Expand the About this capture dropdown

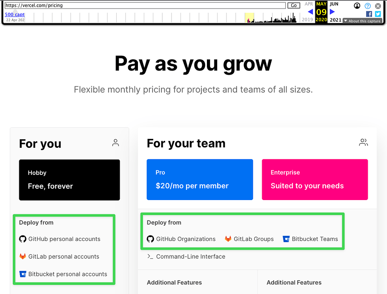[x=362, y=21]
